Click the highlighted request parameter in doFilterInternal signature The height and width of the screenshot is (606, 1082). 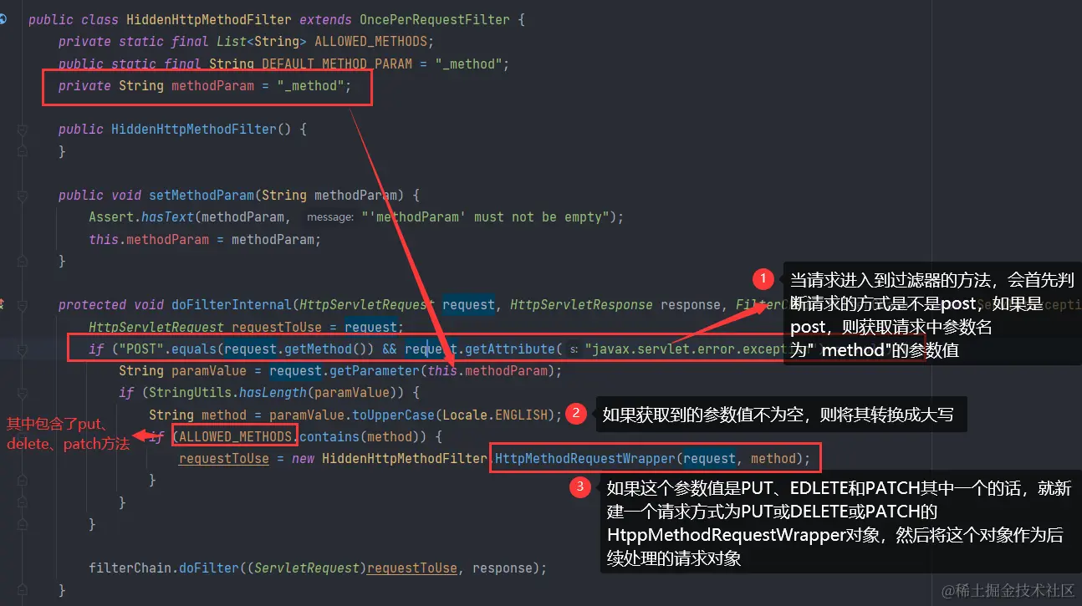468,305
